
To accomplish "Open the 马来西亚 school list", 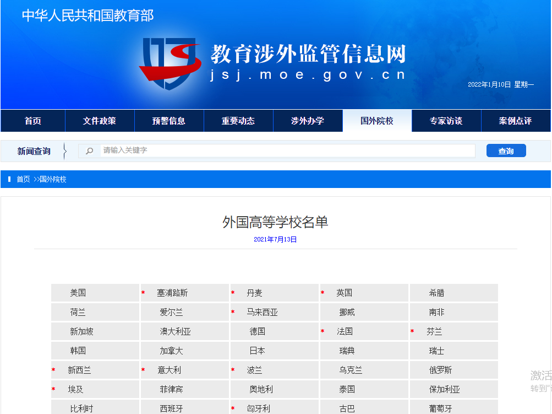I will pos(262,312).
